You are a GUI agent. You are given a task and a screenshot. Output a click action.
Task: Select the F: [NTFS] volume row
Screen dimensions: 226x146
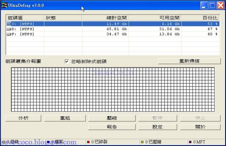click(x=113, y=34)
